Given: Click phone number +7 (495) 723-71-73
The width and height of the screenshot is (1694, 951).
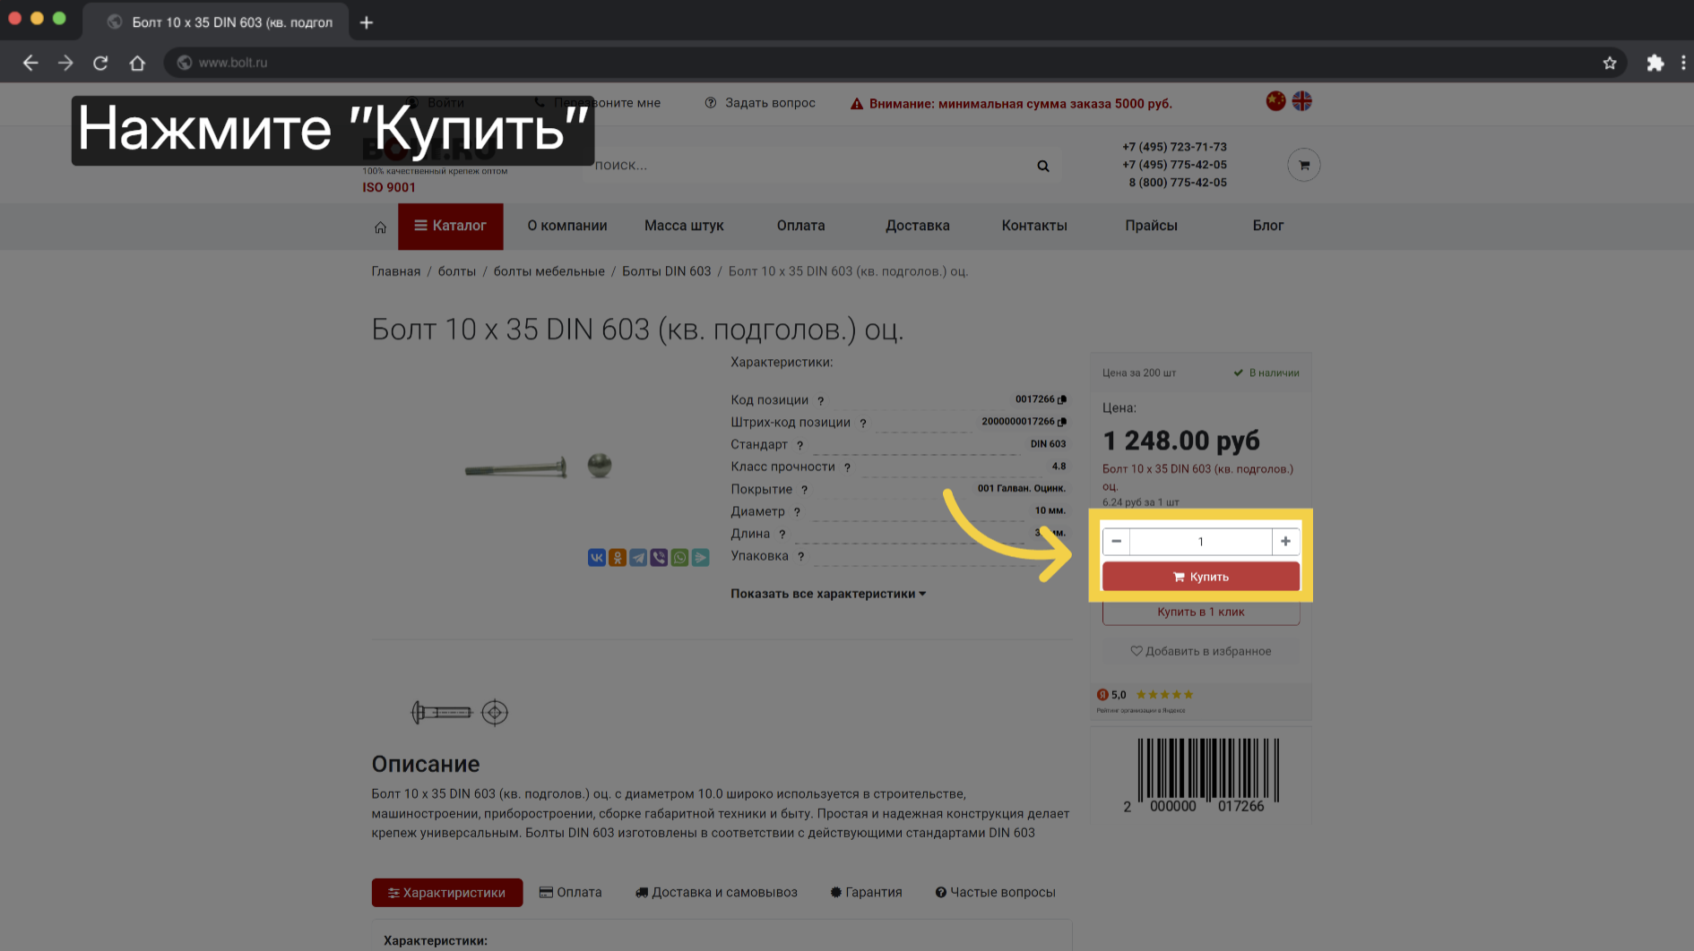Looking at the screenshot, I should coord(1174,147).
